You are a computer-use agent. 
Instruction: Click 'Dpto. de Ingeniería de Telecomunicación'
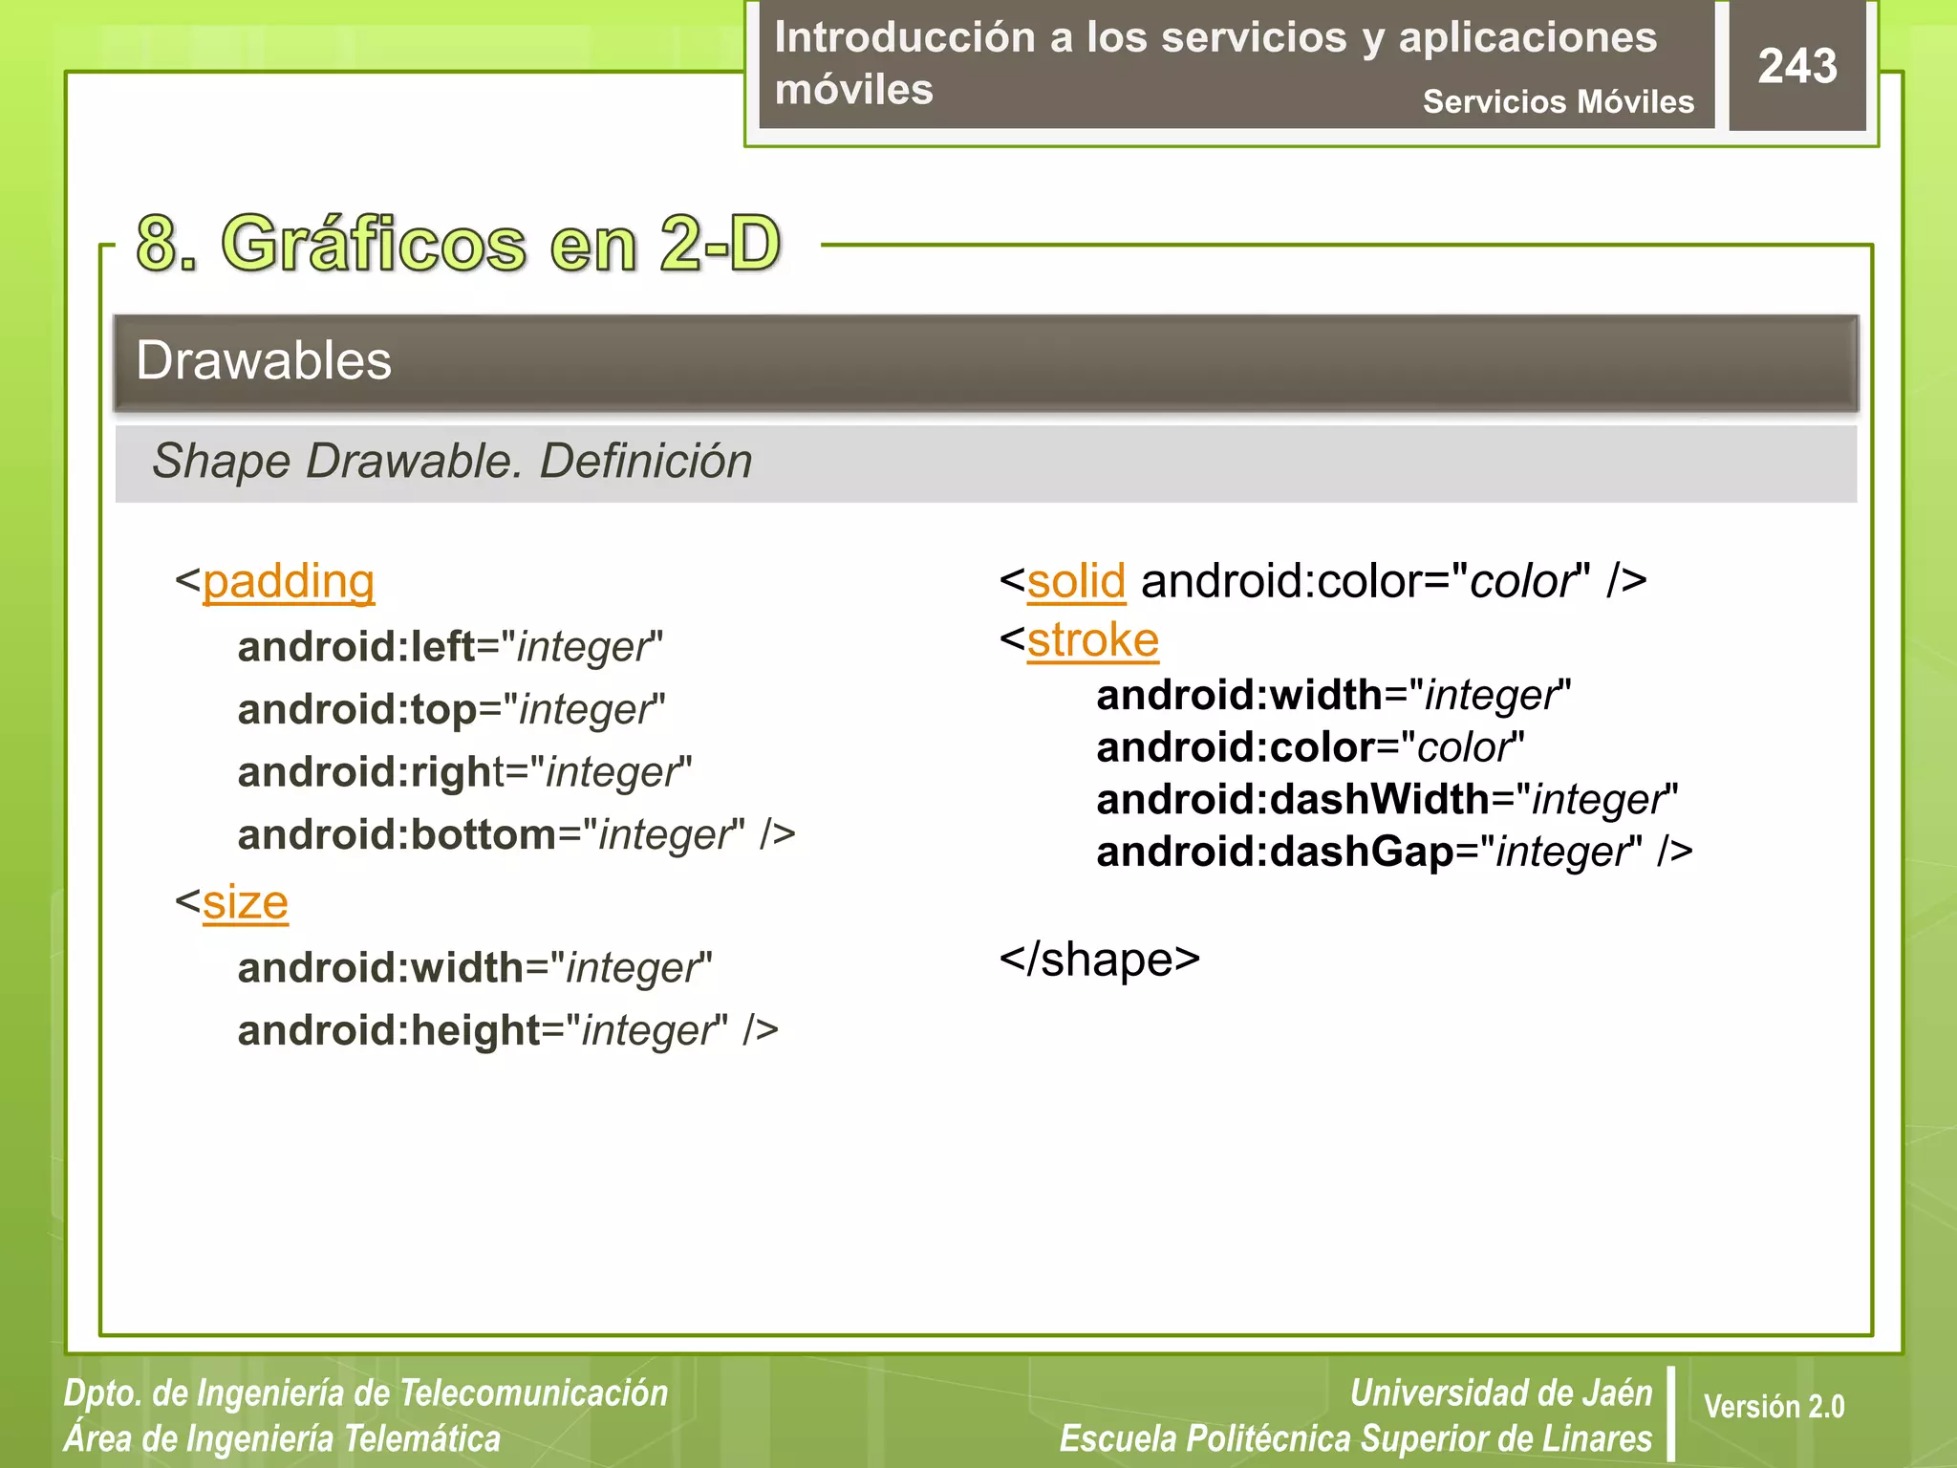[366, 1393]
